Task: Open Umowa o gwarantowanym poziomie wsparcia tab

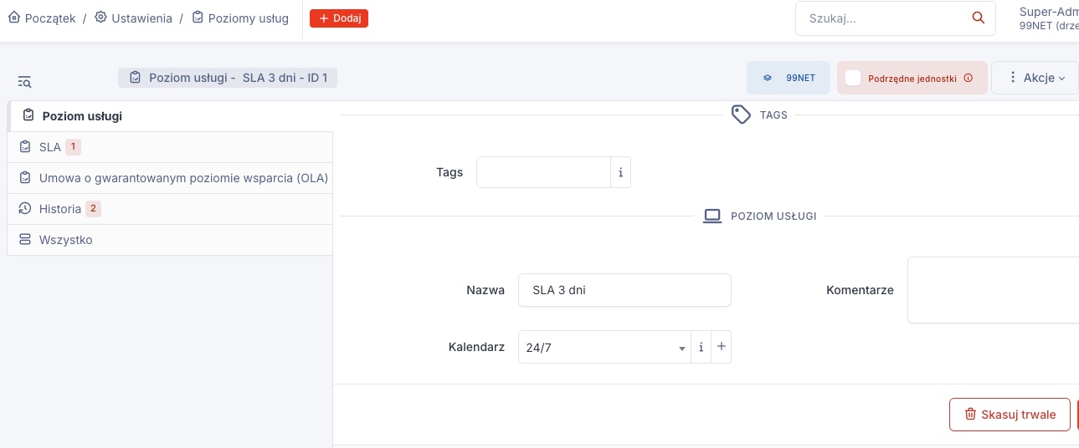Action: tap(182, 178)
